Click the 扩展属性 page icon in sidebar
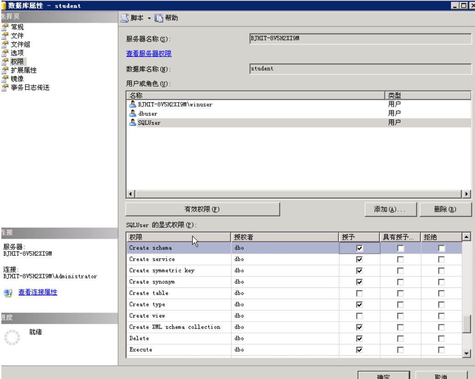This screenshot has width=475, height=379. point(5,70)
